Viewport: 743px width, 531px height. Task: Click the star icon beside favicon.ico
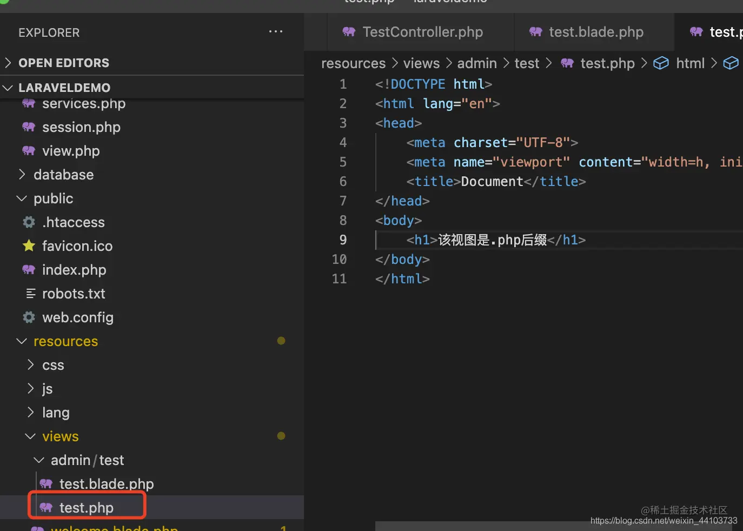29,246
